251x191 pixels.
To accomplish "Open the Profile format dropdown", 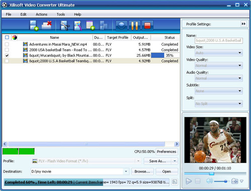I will [x=139, y=161].
